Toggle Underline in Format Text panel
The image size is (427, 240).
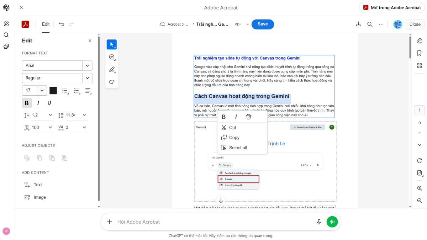pyautogui.click(x=49, y=103)
